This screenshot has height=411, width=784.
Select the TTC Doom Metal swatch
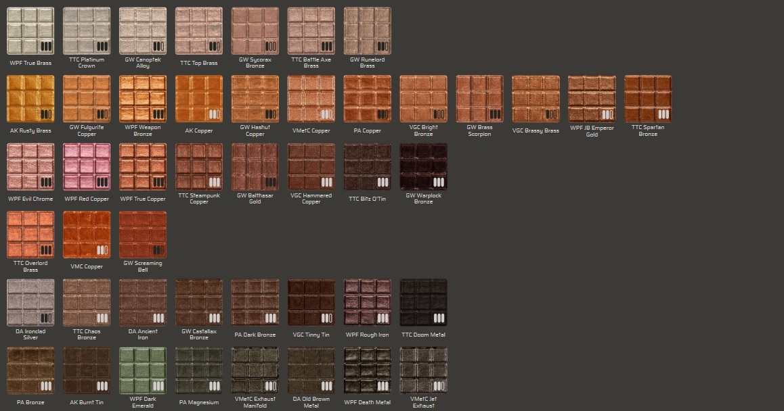click(424, 303)
